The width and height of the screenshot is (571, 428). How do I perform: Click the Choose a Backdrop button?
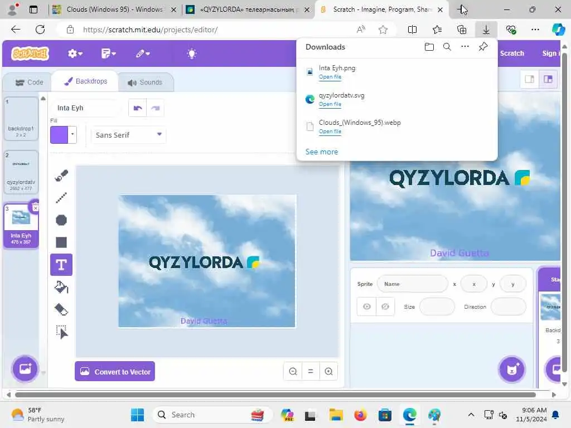tap(25, 369)
